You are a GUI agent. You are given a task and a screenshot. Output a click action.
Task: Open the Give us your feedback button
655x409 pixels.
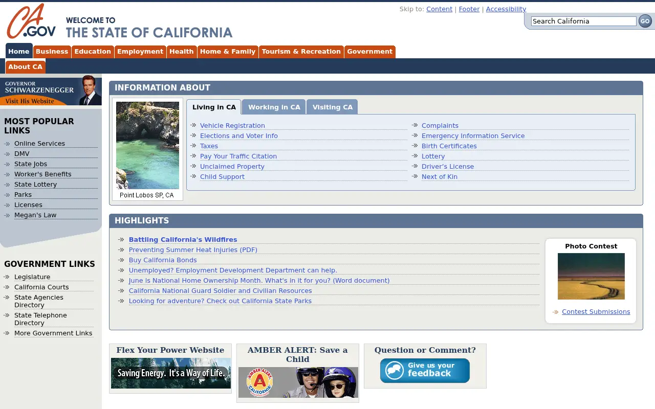(x=425, y=371)
